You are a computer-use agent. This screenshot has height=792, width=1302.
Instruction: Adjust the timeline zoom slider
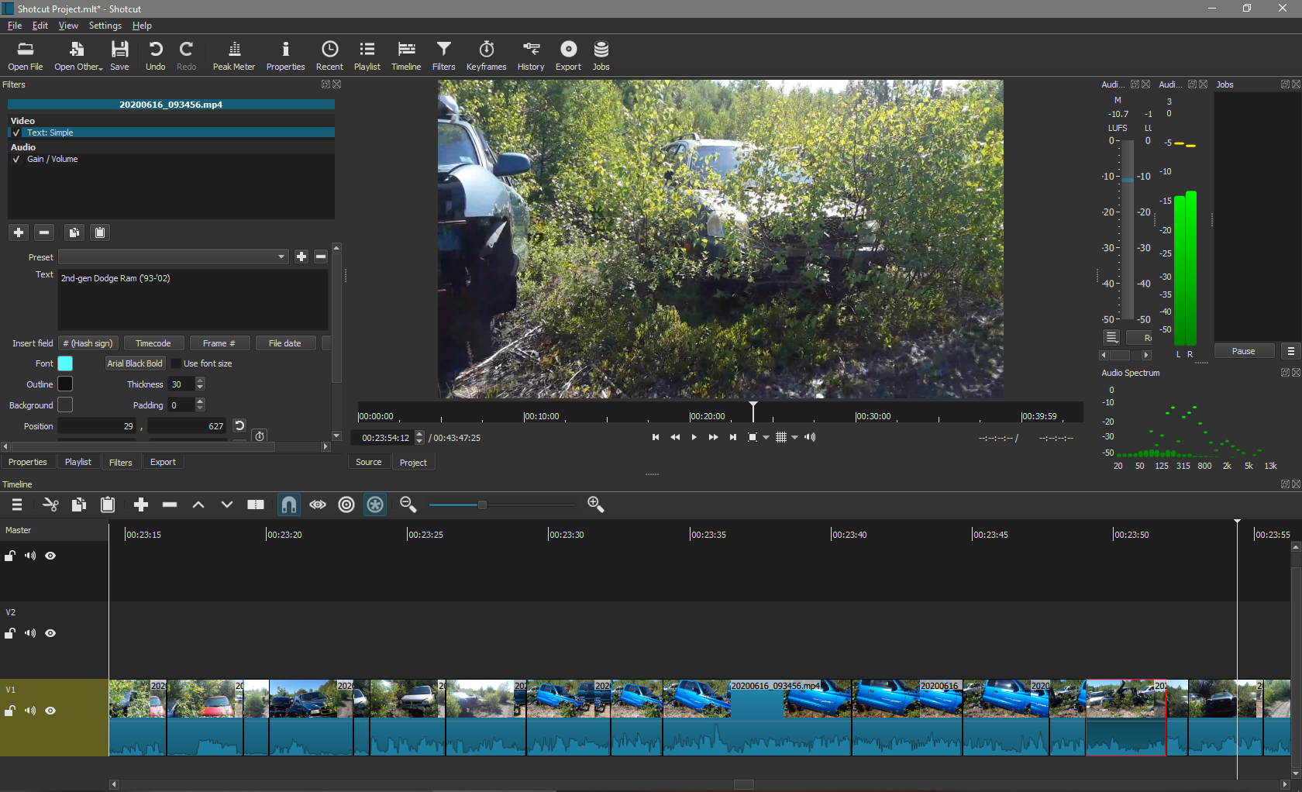pos(482,504)
